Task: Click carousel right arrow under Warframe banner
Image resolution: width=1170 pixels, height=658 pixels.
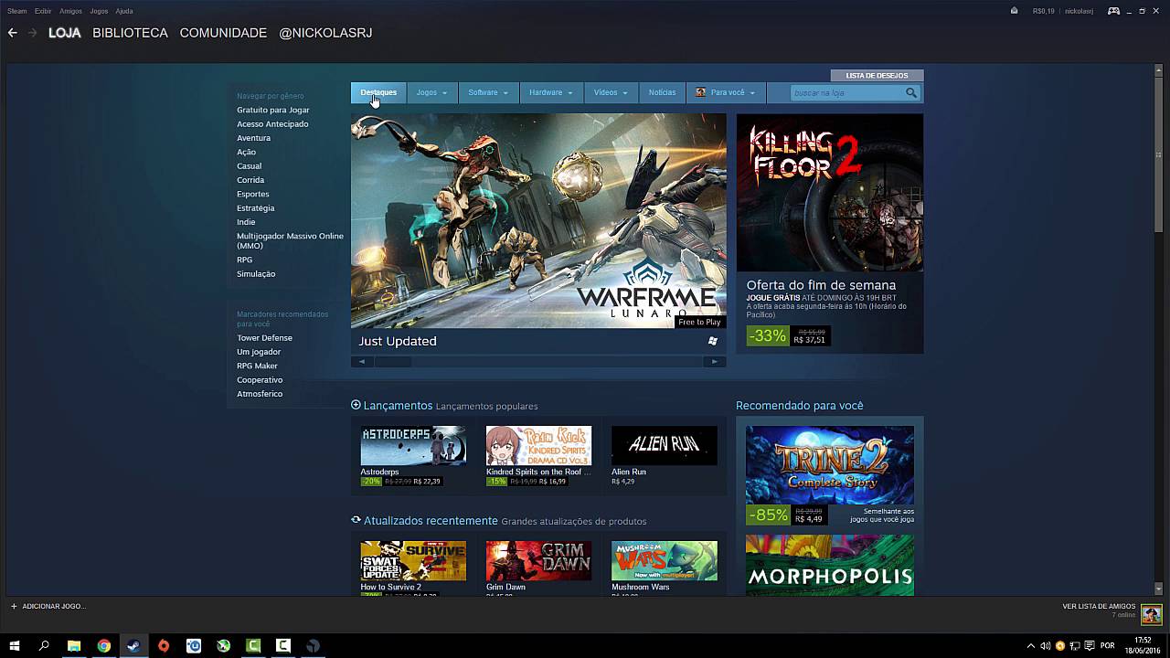Action: click(716, 361)
